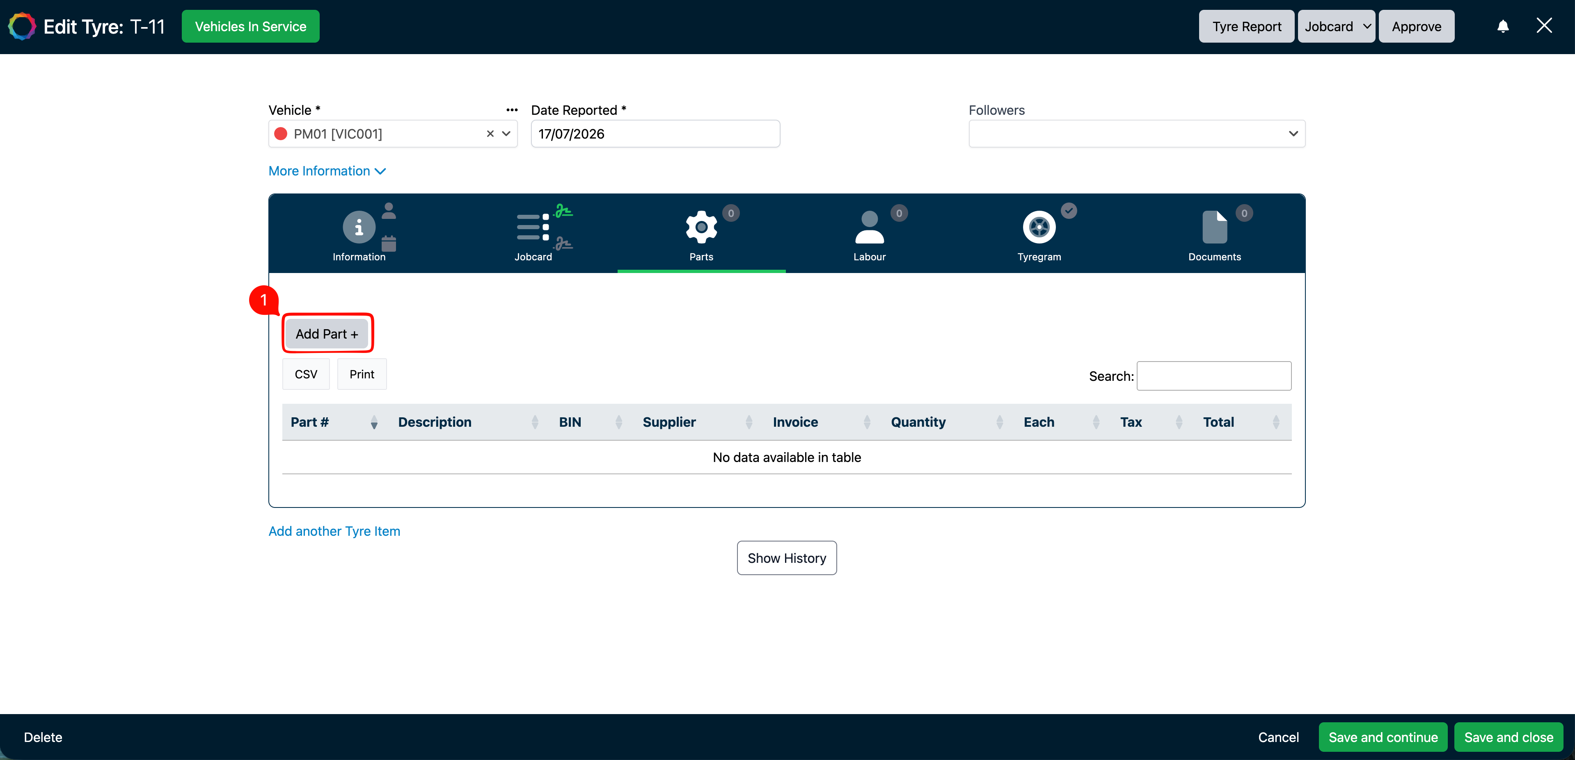Click the Approve button
Image resolution: width=1575 pixels, height=760 pixels.
(x=1416, y=26)
